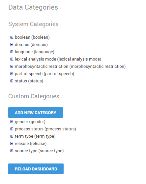Select the boolean category label text
The height and width of the screenshot is (184, 146).
[x=32, y=37]
